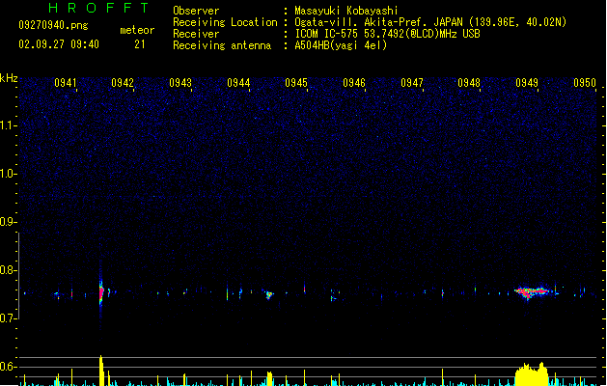Click the 0.7 kHz axis label
The width and height of the screenshot is (607, 386).
[8, 318]
